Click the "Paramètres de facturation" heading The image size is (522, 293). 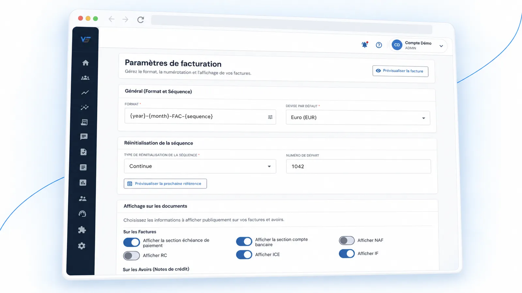173,63
